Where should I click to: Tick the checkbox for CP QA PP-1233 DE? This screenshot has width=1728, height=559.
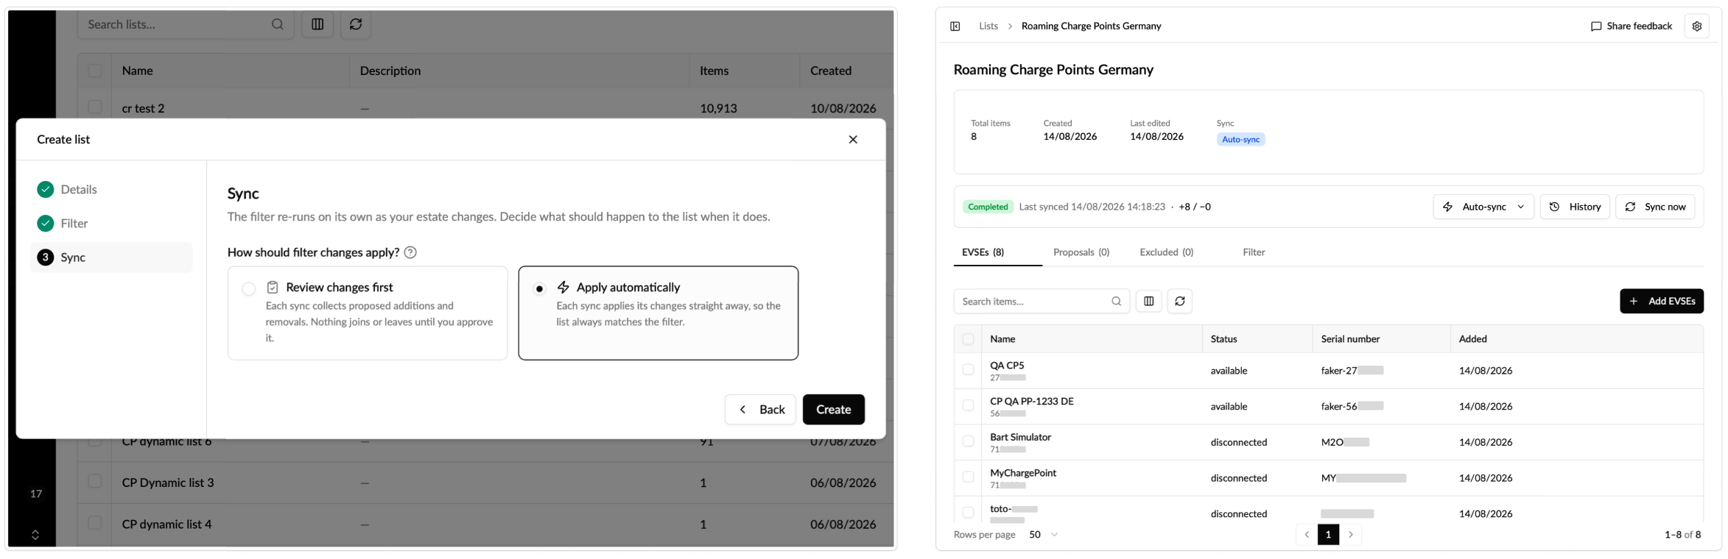(x=969, y=406)
